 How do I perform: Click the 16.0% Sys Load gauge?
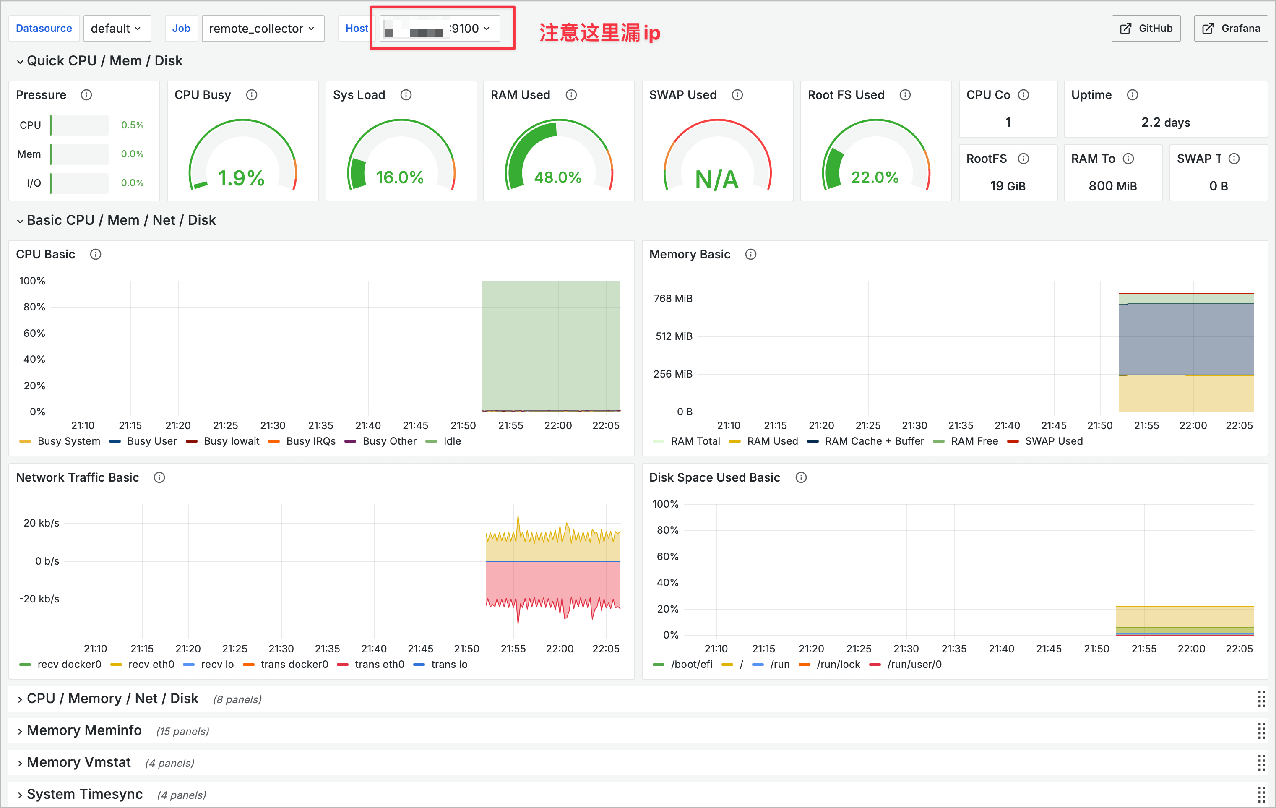tap(401, 155)
